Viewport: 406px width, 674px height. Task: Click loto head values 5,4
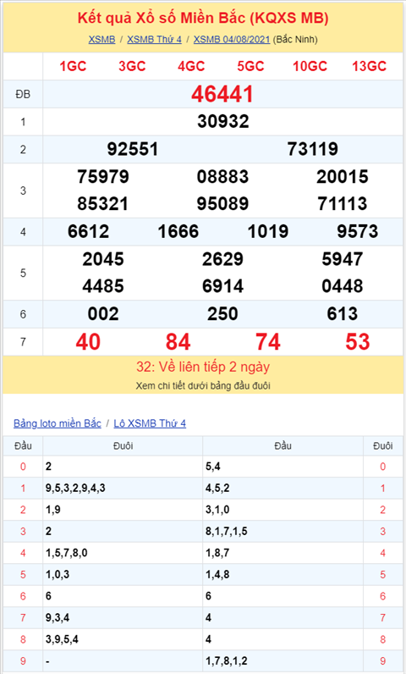pyautogui.click(x=213, y=467)
